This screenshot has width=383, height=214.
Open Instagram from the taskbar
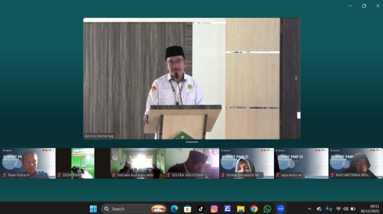point(214,209)
